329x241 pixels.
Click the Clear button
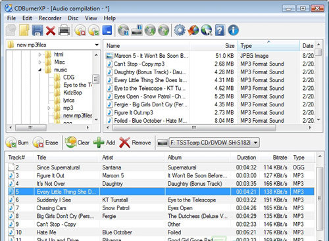pyautogui.click(x=78, y=142)
